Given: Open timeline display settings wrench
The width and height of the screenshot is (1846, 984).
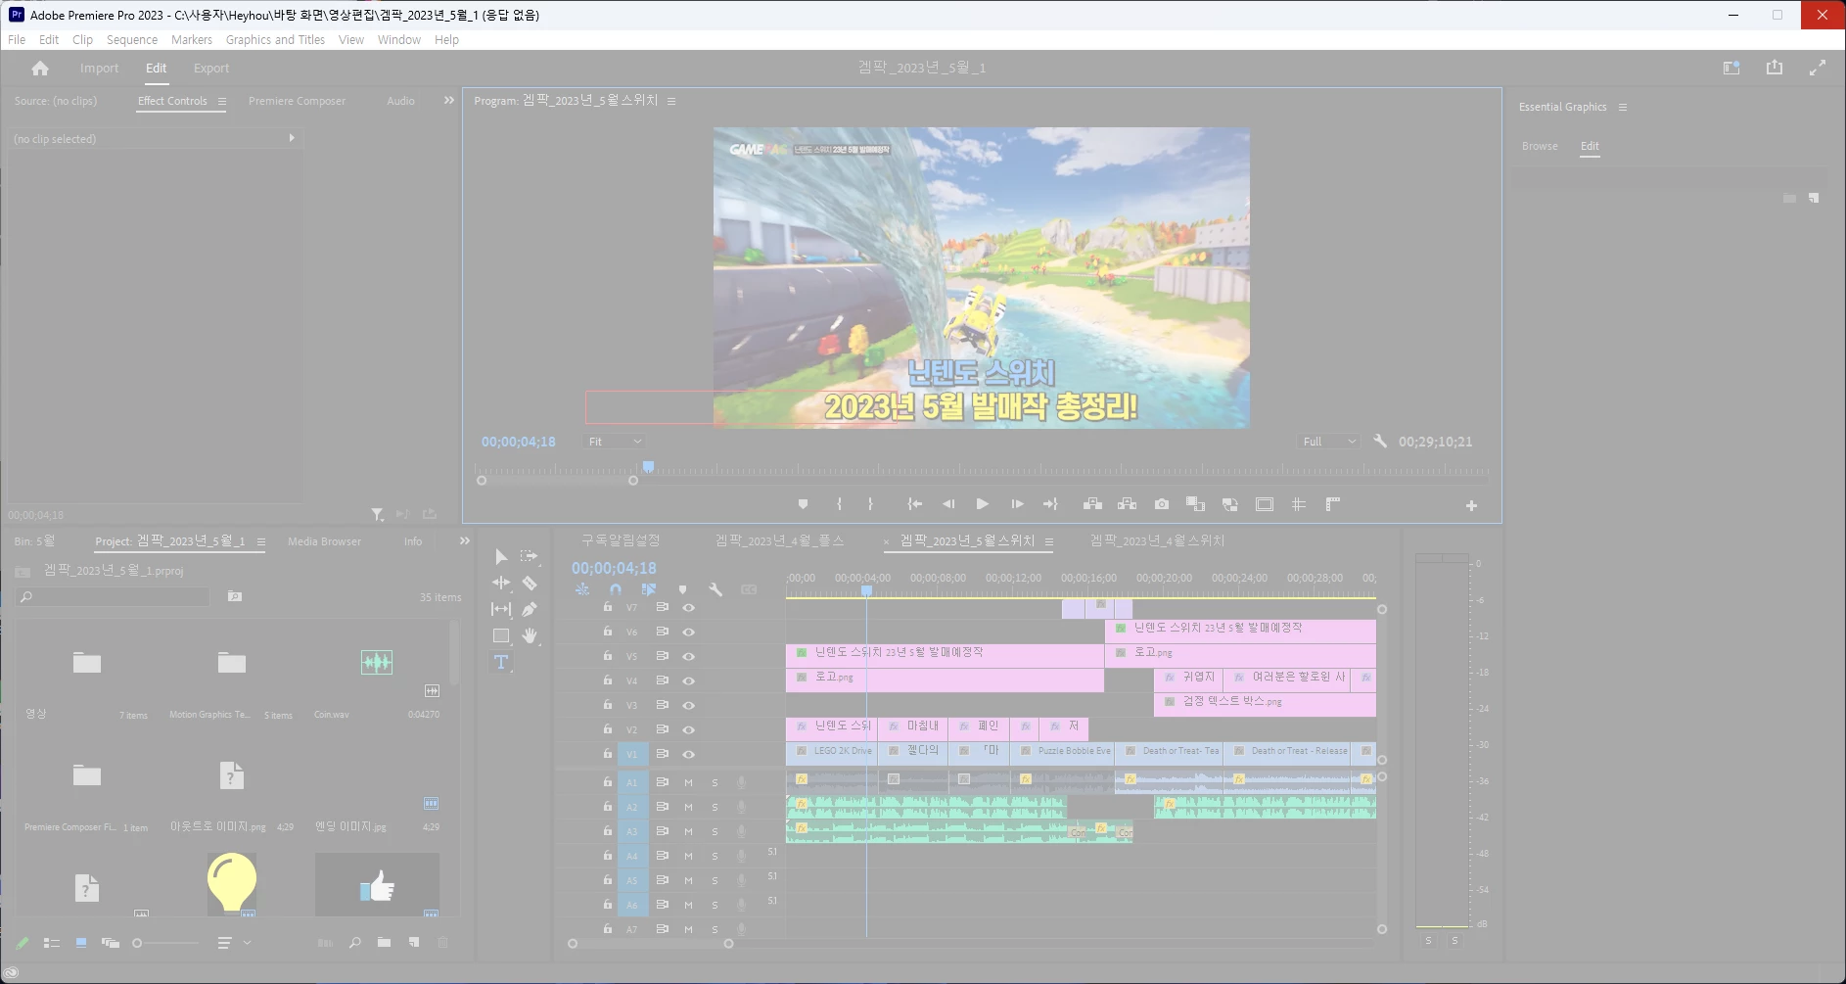Looking at the screenshot, I should click(x=715, y=589).
